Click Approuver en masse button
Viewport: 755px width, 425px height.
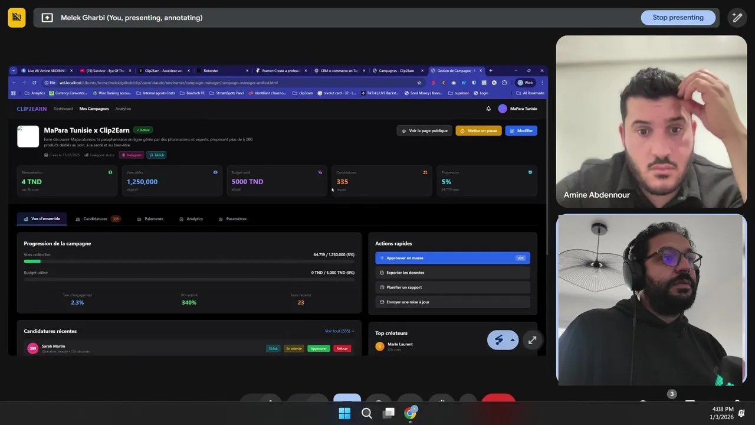click(x=452, y=258)
